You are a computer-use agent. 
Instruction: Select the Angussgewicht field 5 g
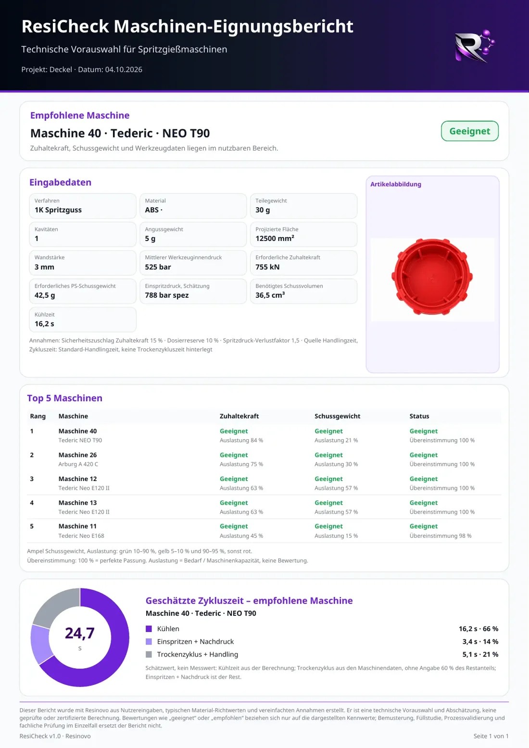193,234
